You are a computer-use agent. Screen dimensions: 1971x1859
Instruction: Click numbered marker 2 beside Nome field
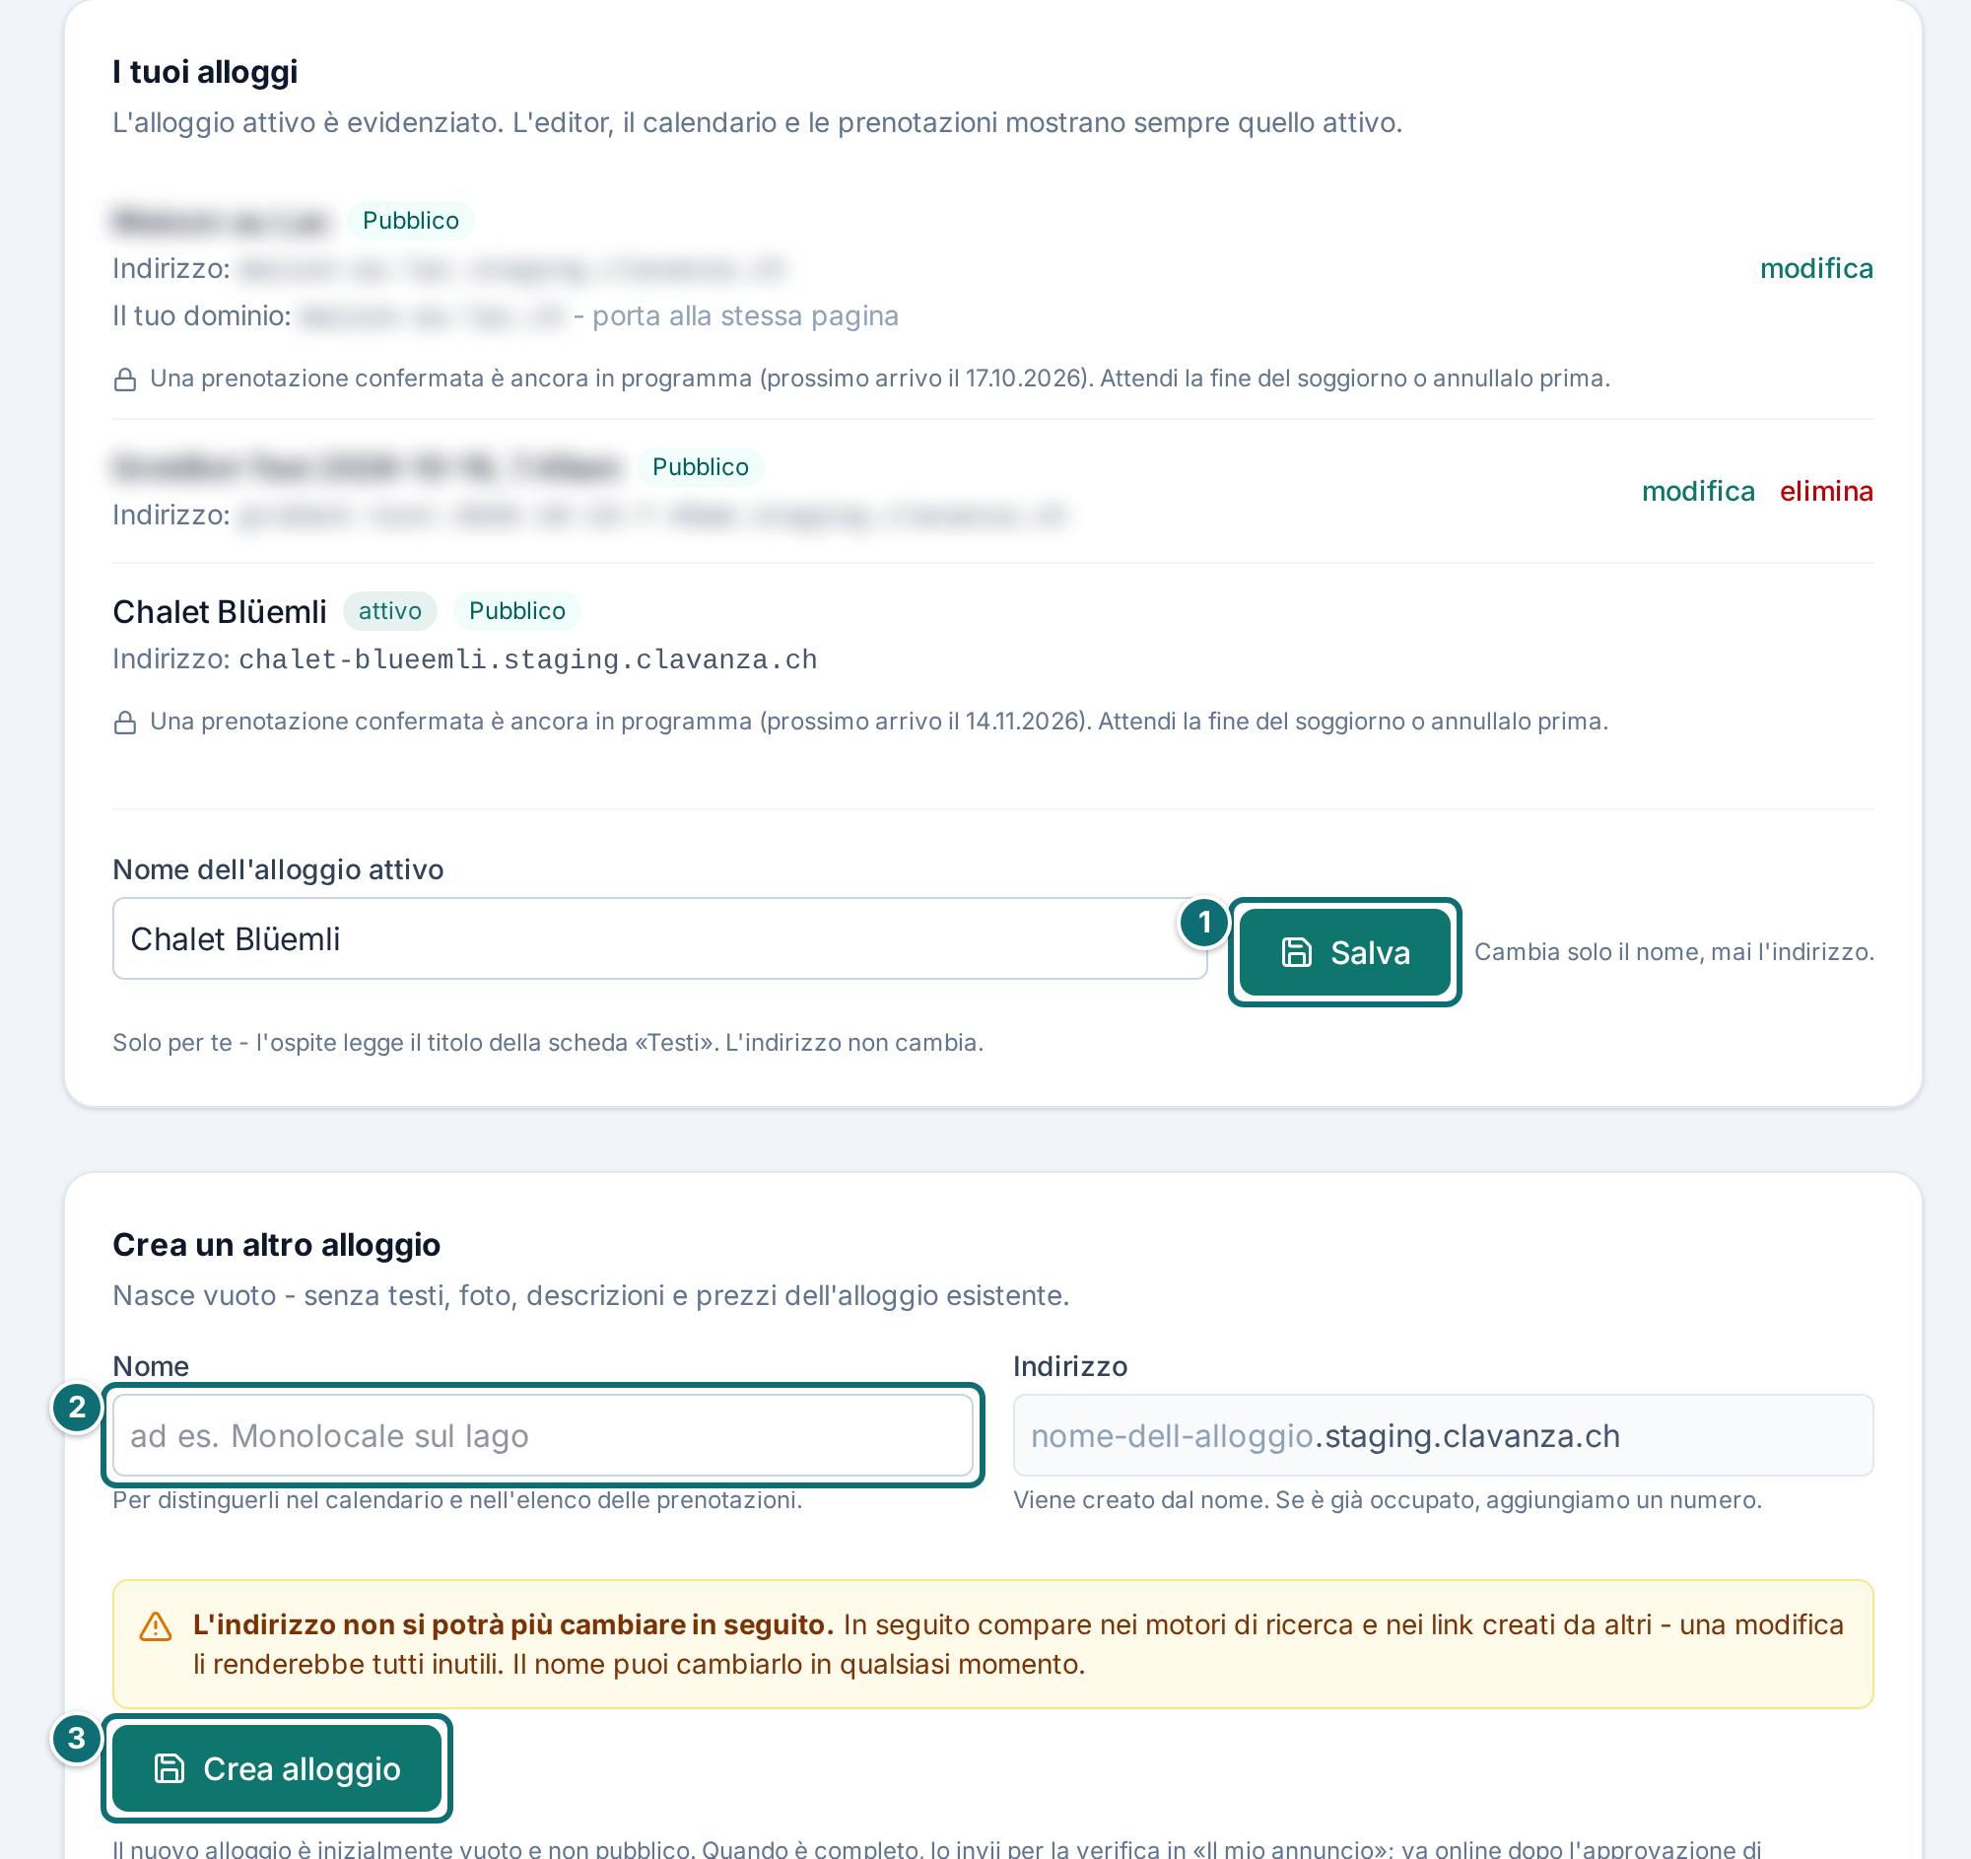coord(76,1407)
